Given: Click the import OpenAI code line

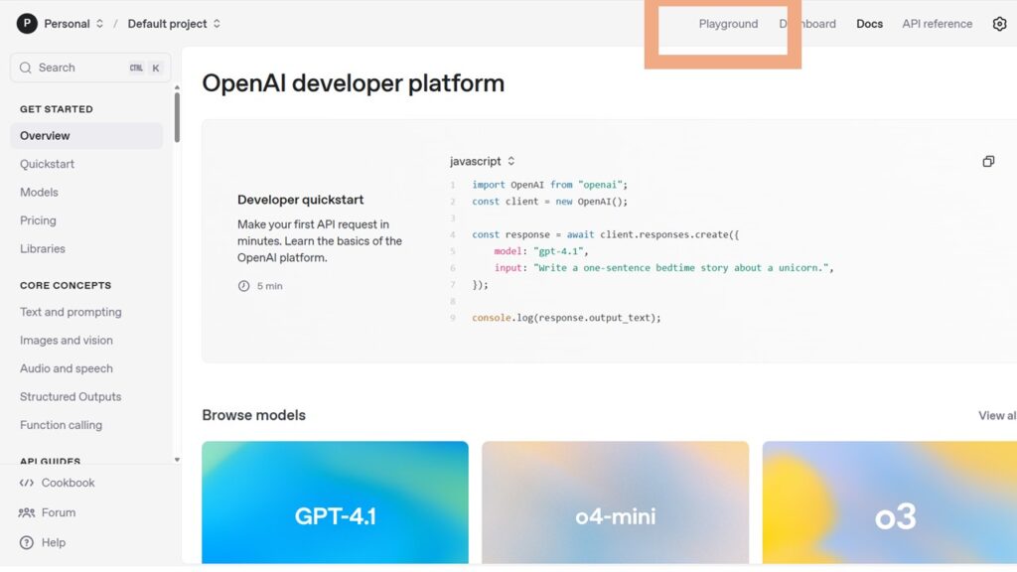Looking at the screenshot, I should (550, 185).
